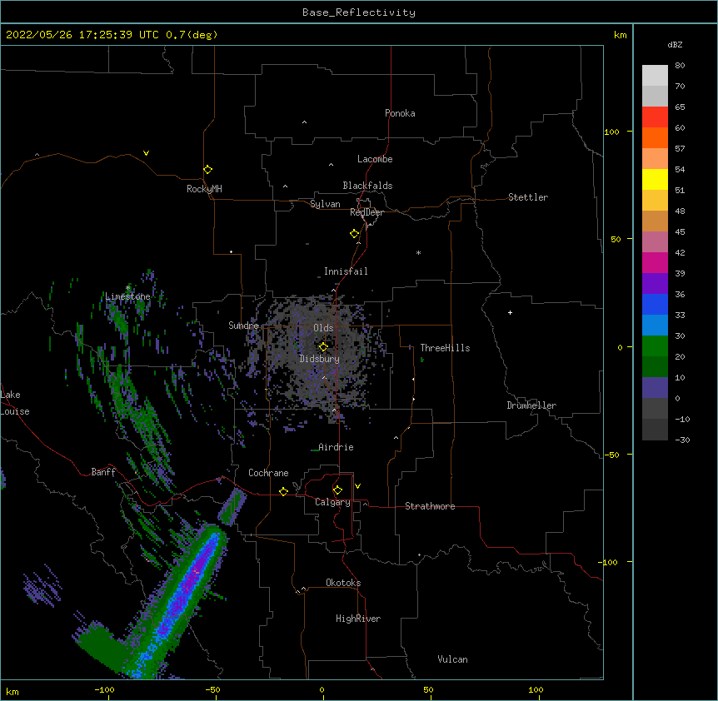
Task: Select the Didsbury label
Action: point(320,359)
